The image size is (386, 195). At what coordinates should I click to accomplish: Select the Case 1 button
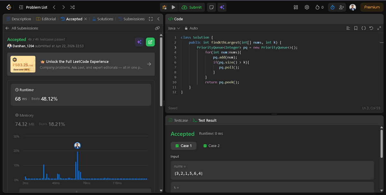coord(183,146)
